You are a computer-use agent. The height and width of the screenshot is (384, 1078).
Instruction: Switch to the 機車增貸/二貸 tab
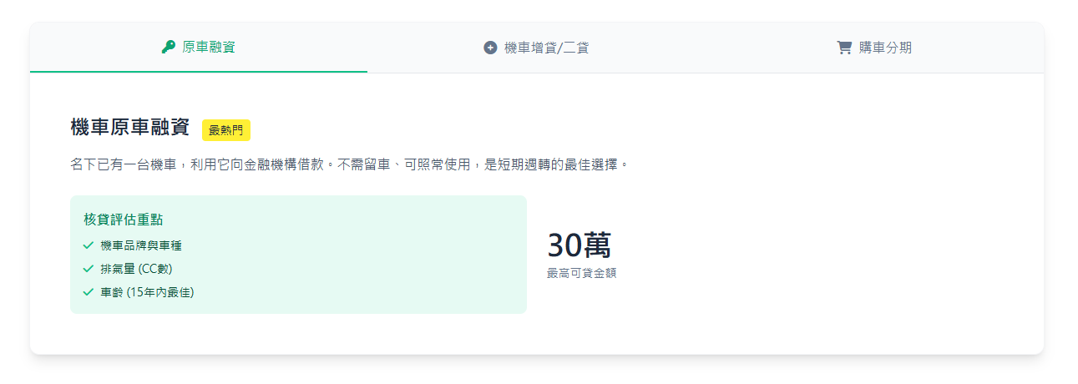[546, 48]
